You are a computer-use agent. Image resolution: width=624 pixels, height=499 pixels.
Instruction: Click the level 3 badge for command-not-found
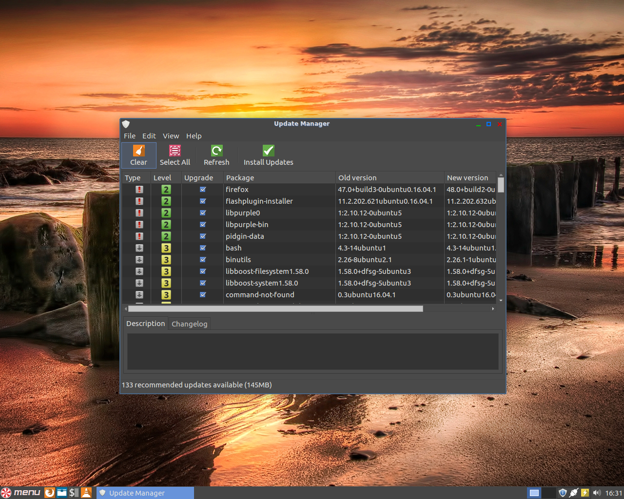pos(166,295)
